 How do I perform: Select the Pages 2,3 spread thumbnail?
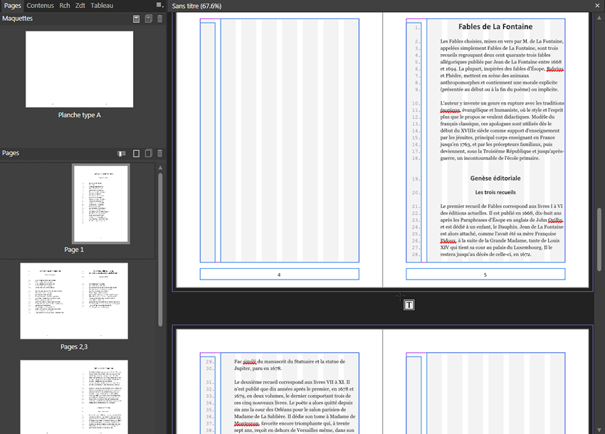(x=74, y=301)
